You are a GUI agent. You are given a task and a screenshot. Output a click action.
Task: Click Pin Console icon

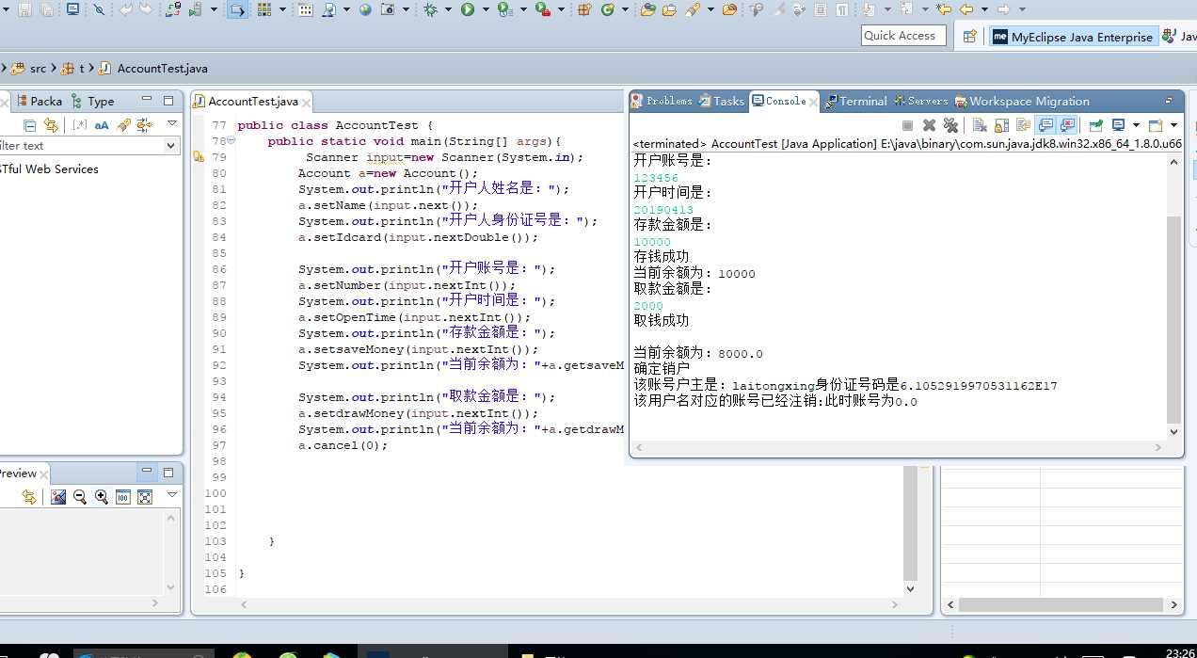[1095, 125]
